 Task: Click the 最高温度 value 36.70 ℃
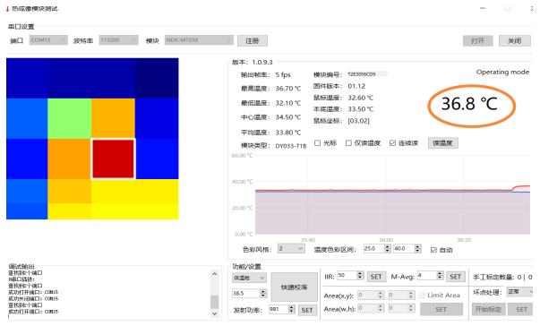point(287,89)
